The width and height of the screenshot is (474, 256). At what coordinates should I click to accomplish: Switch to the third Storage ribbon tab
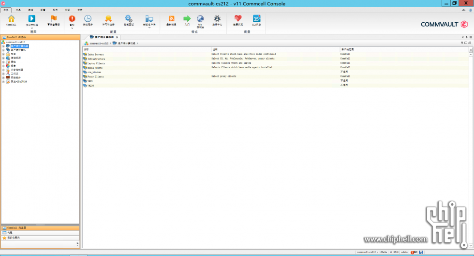[x=30, y=10]
